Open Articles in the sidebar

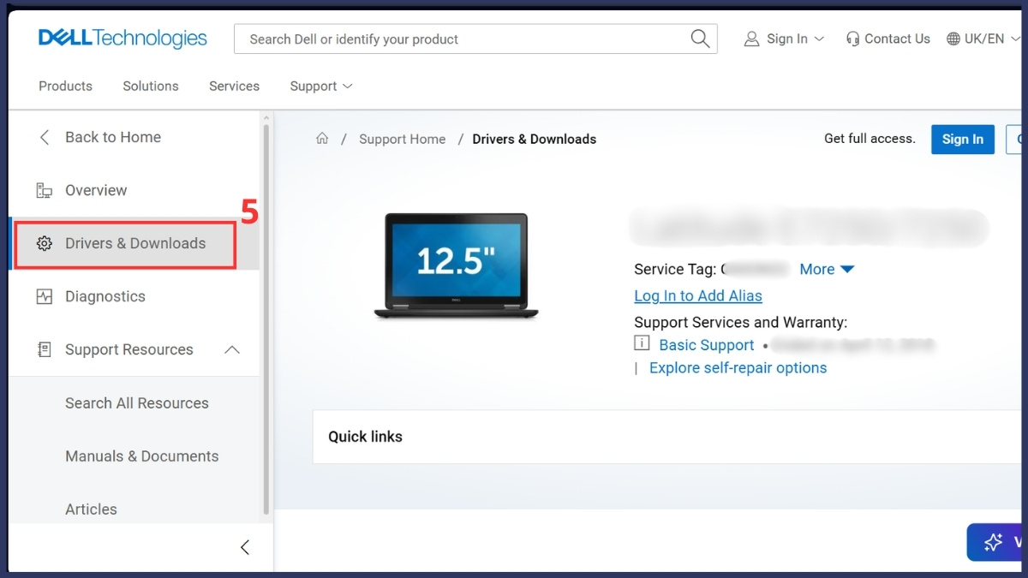pyautogui.click(x=91, y=509)
